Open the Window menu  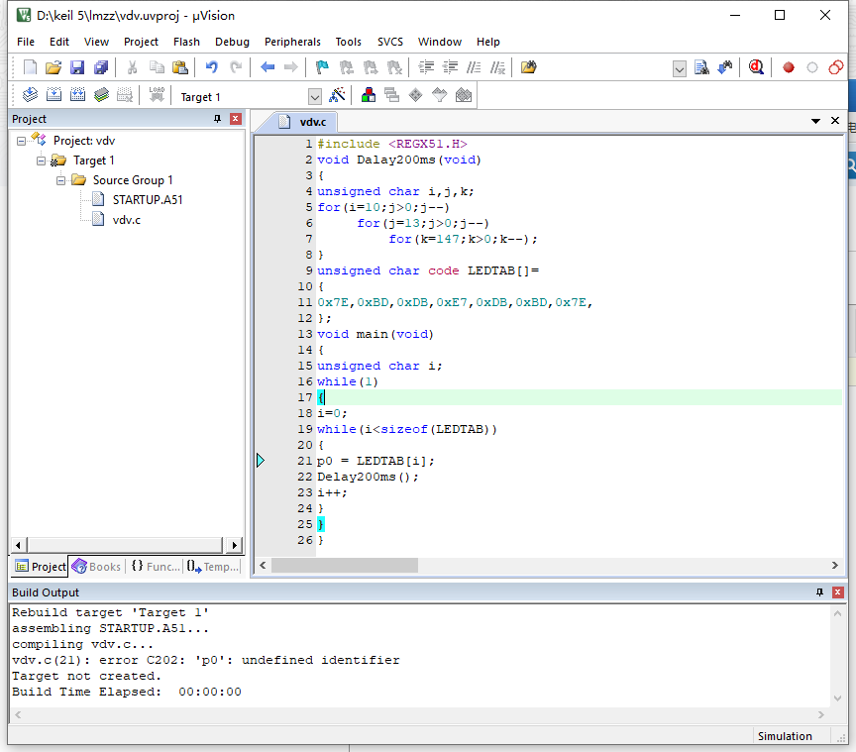(440, 42)
